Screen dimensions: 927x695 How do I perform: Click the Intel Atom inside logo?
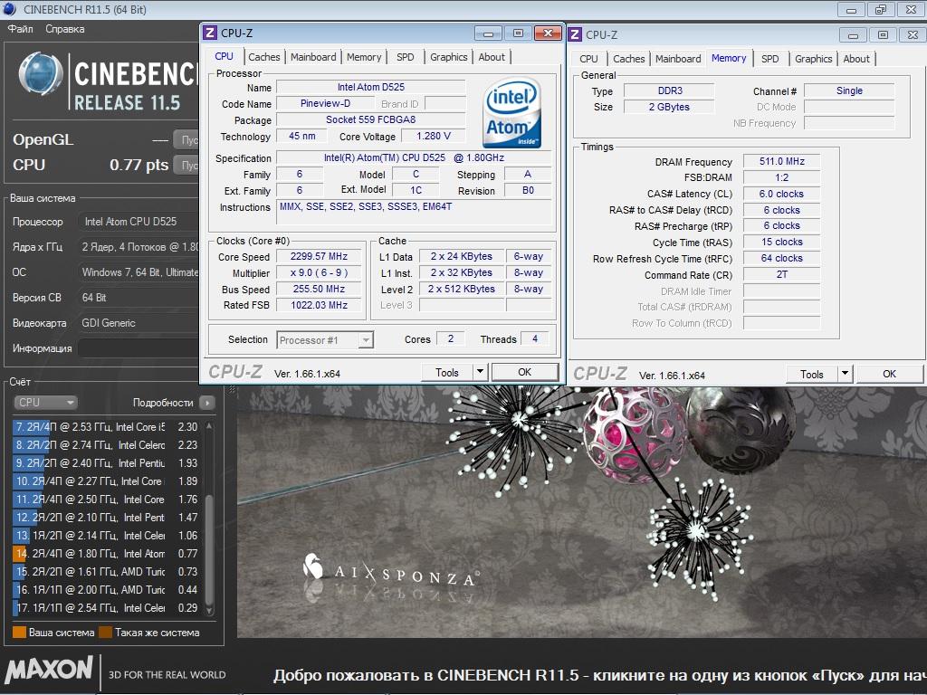(x=512, y=113)
